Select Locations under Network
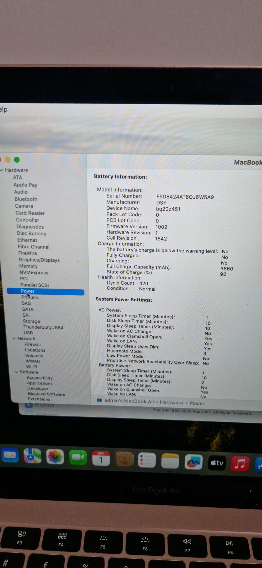The width and height of the screenshot is (262, 568). tap(35, 350)
